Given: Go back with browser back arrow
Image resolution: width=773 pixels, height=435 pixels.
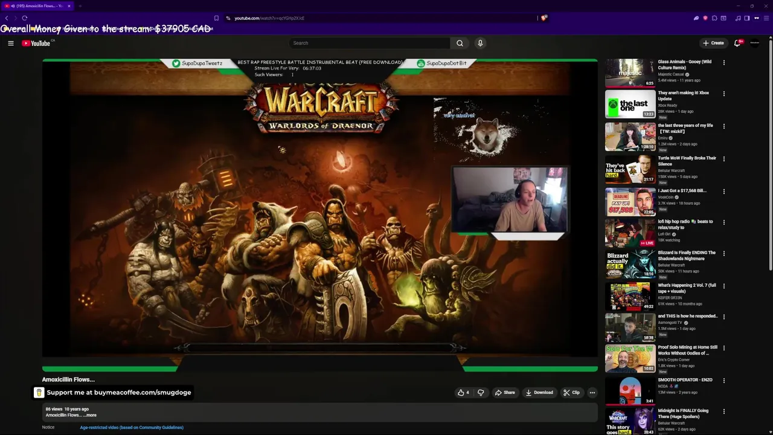Looking at the screenshot, I should pos(7,18).
